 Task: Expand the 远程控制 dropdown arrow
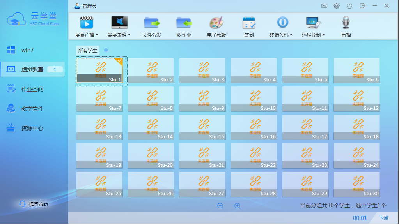pos(323,35)
